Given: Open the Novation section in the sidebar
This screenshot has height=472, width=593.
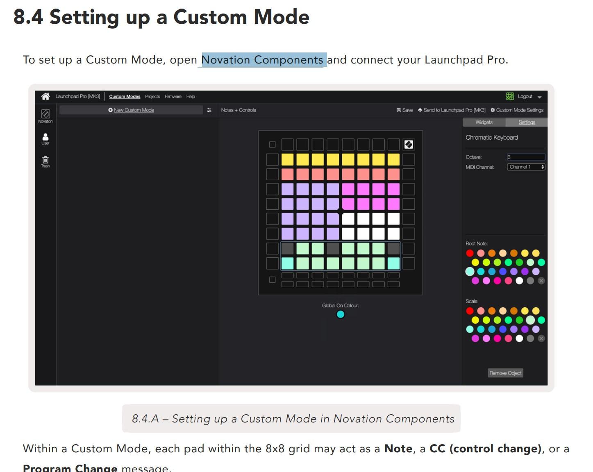Looking at the screenshot, I should pyautogui.click(x=45, y=116).
